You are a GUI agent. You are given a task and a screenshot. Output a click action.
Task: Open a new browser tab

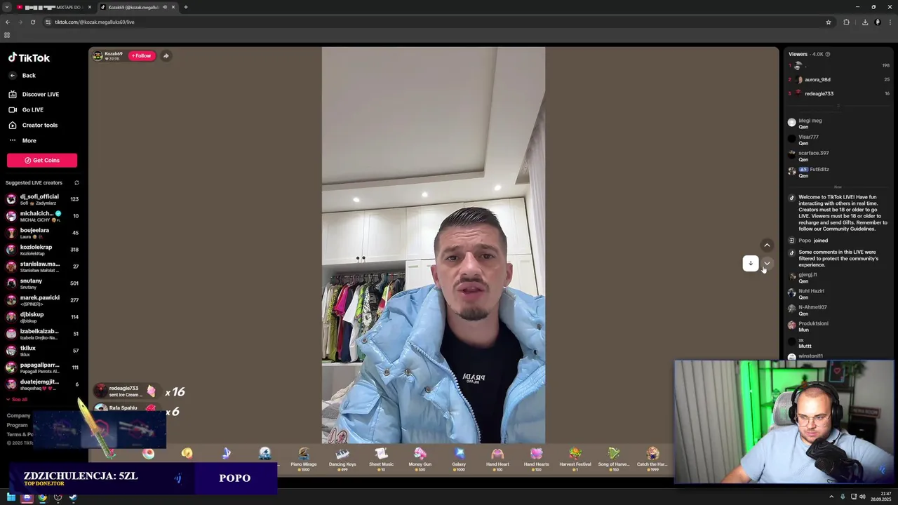click(186, 7)
